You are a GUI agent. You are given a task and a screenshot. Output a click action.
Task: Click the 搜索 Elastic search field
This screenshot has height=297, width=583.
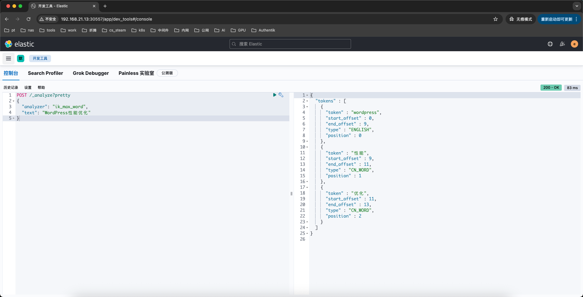(x=290, y=44)
